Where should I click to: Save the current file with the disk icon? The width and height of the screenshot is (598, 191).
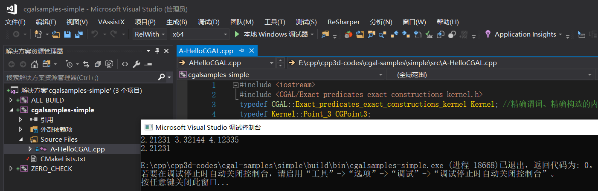coord(67,34)
